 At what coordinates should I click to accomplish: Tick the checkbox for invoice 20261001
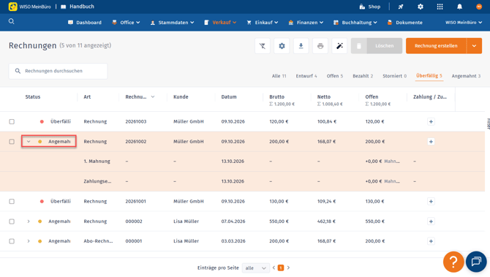coord(12,202)
